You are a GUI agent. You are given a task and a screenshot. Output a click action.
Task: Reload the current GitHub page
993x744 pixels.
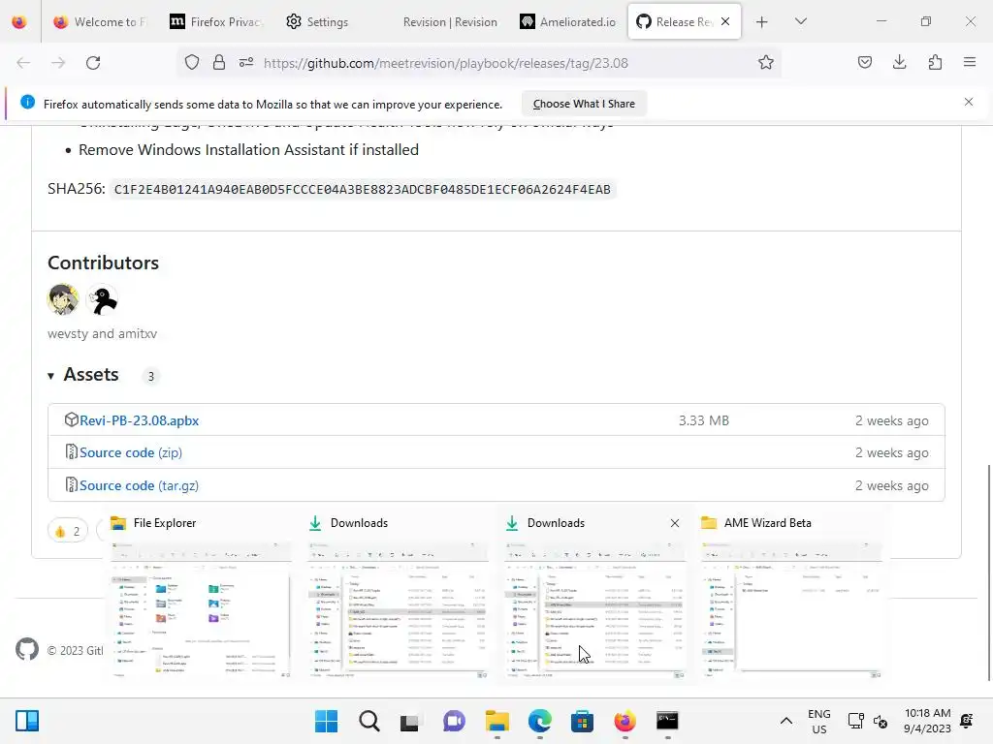93,63
